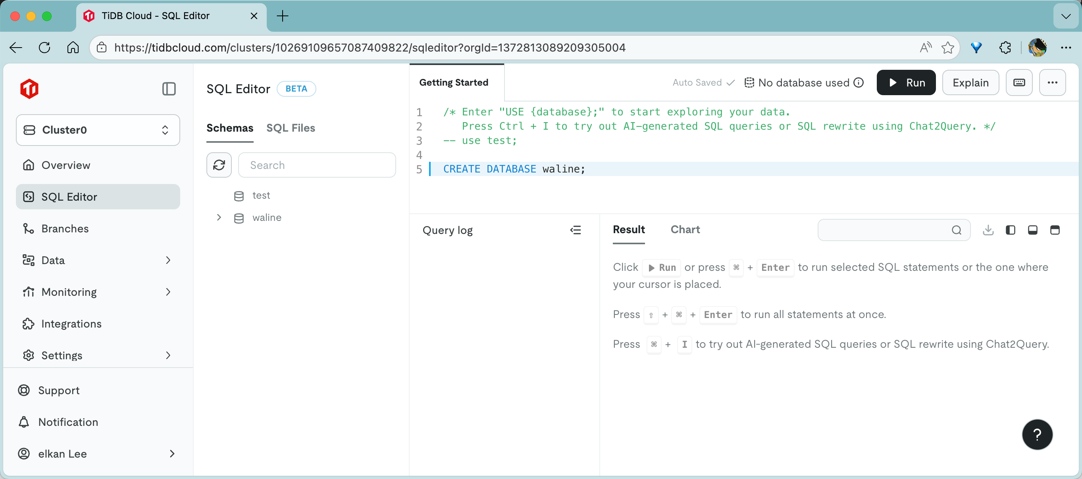
Task: Open the three-dot more options menu
Action: (x=1052, y=82)
